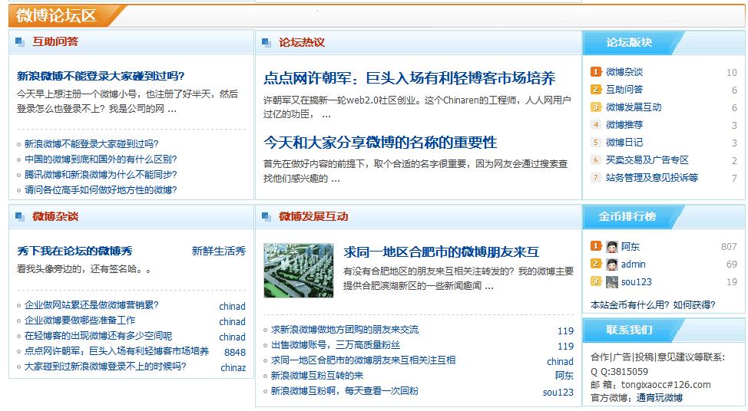Open headline 点点网许朝军:巨头入场有利轻博客市场培养 in 论坛热议
748x411 pixels.
409,78
